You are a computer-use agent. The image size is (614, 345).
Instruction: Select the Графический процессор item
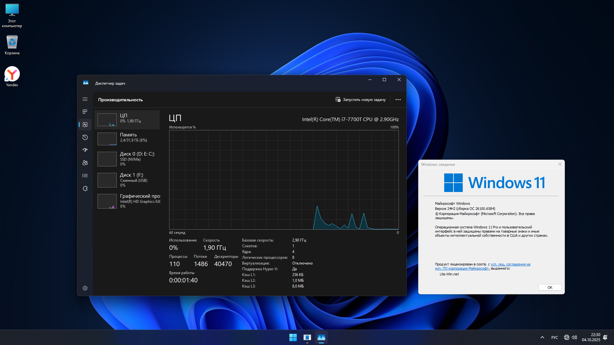pos(127,201)
